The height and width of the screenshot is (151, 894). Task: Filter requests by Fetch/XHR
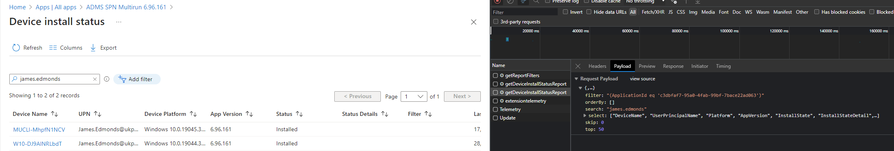coord(653,12)
